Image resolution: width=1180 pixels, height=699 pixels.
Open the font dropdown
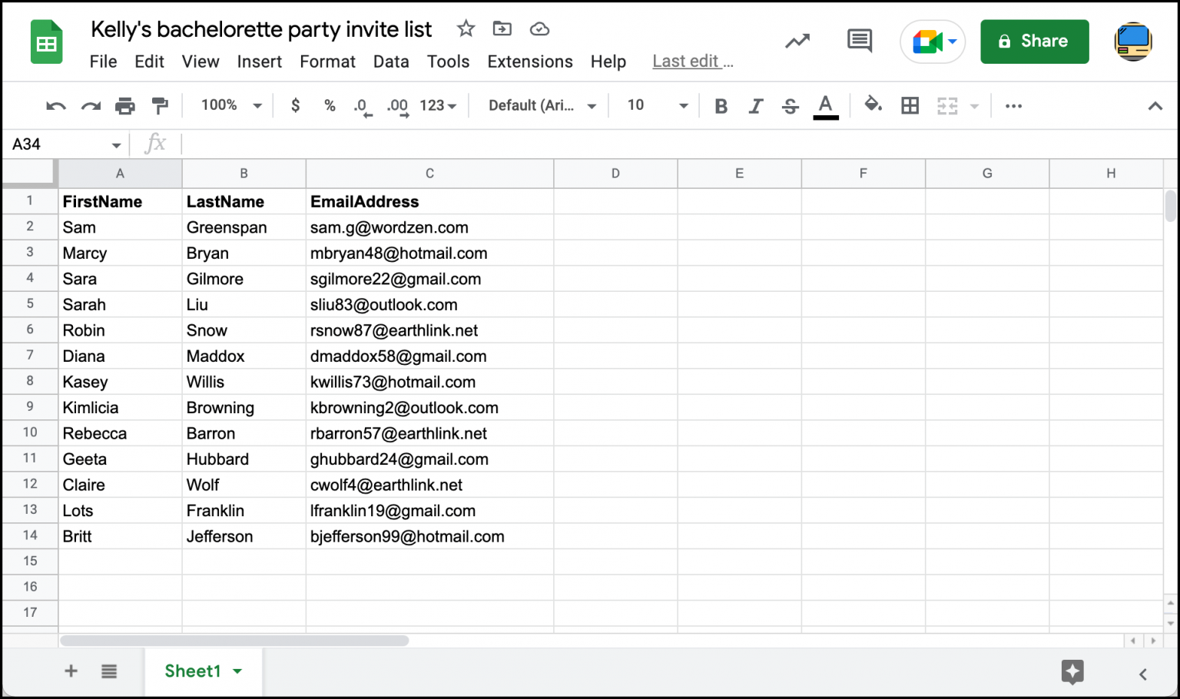click(x=540, y=105)
